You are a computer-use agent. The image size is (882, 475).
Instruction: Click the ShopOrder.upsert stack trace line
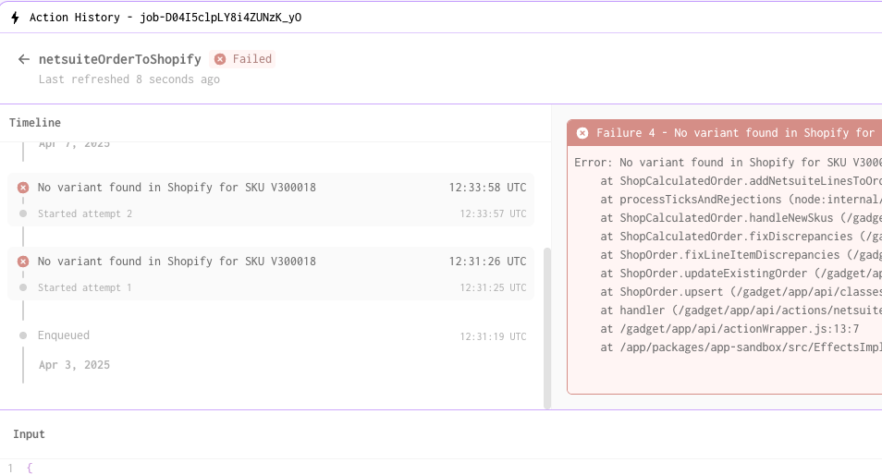(741, 292)
